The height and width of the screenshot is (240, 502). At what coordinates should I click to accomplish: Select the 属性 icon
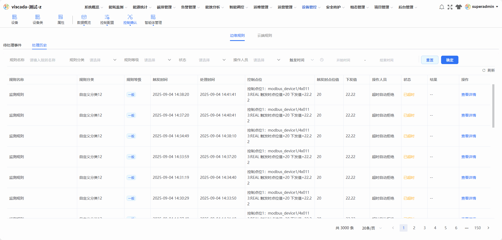point(61,17)
